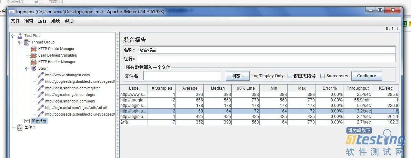Open the 文件 menu
The height and width of the screenshot is (158, 411).
(15, 21)
